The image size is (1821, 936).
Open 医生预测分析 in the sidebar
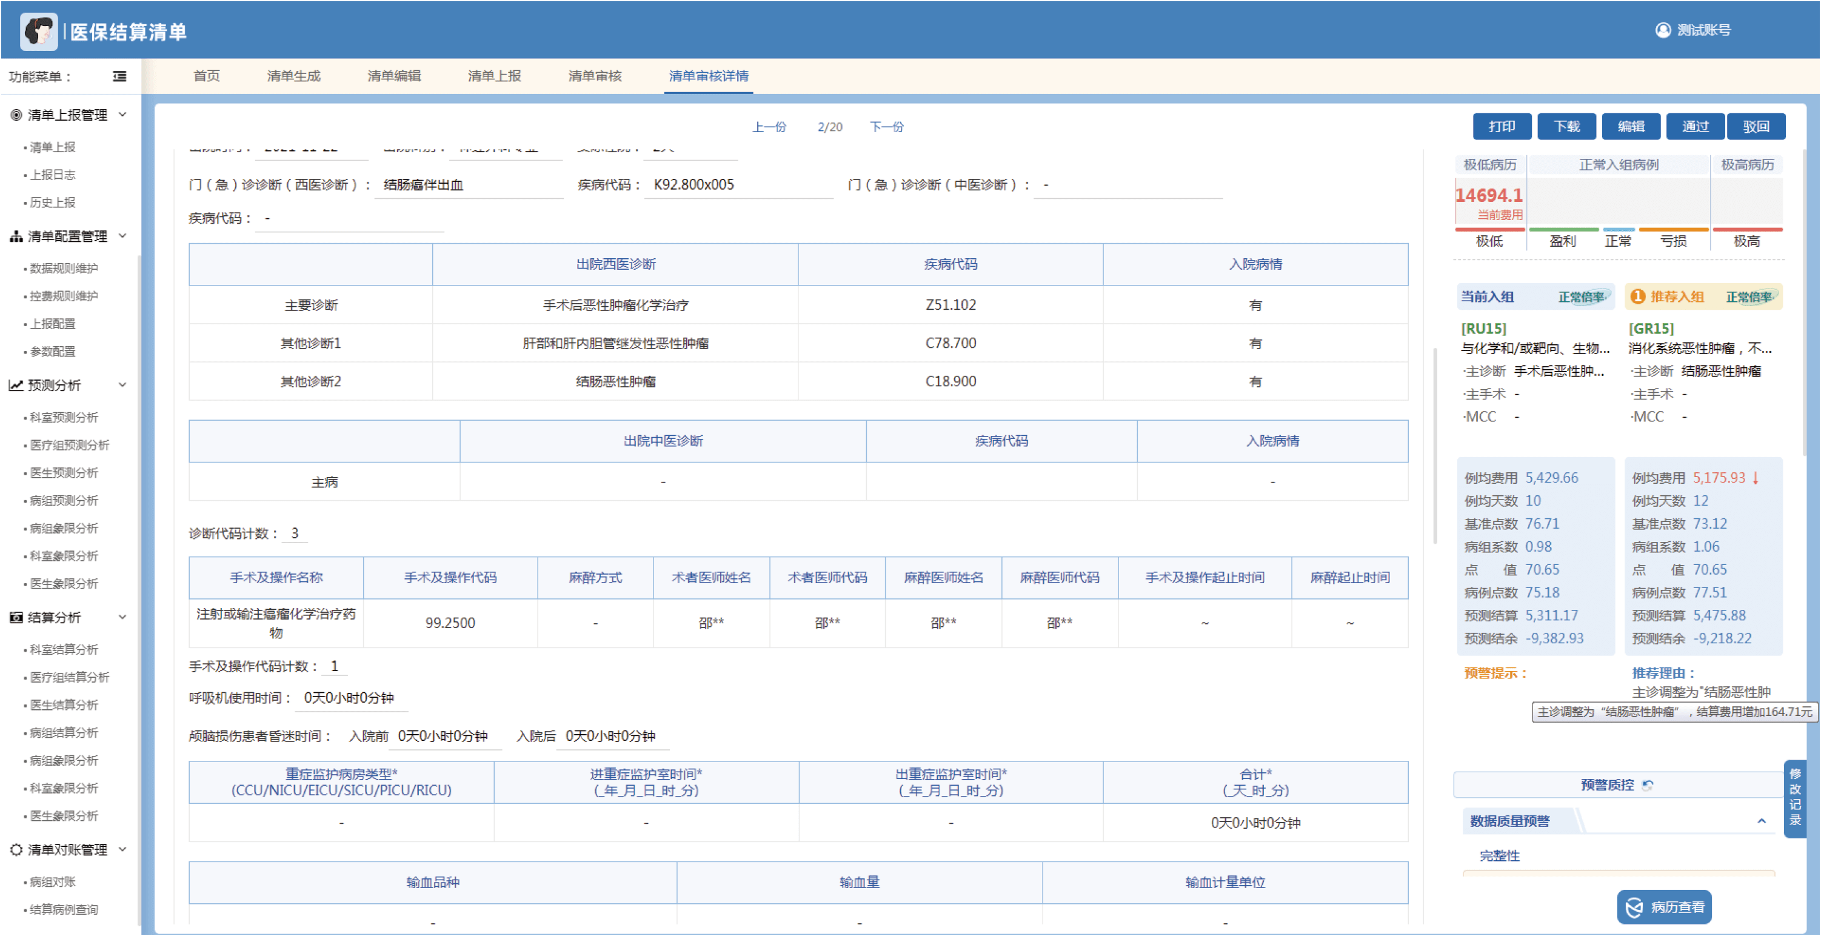(64, 473)
